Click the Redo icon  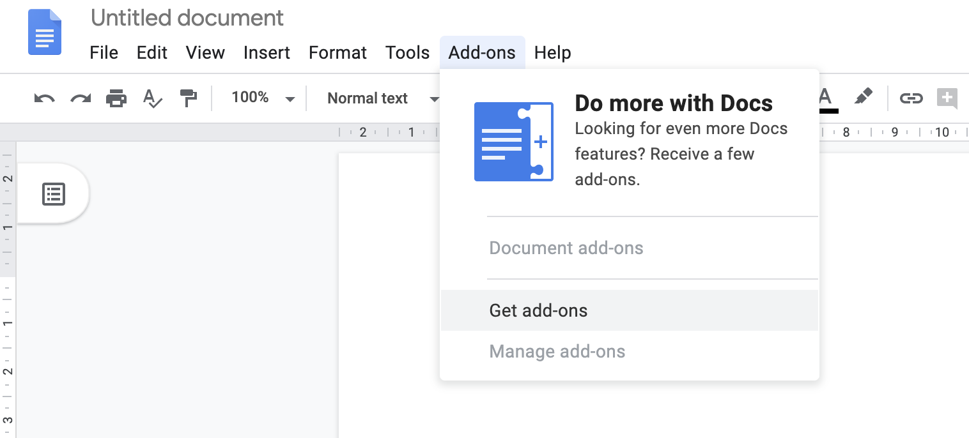pyautogui.click(x=81, y=98)
